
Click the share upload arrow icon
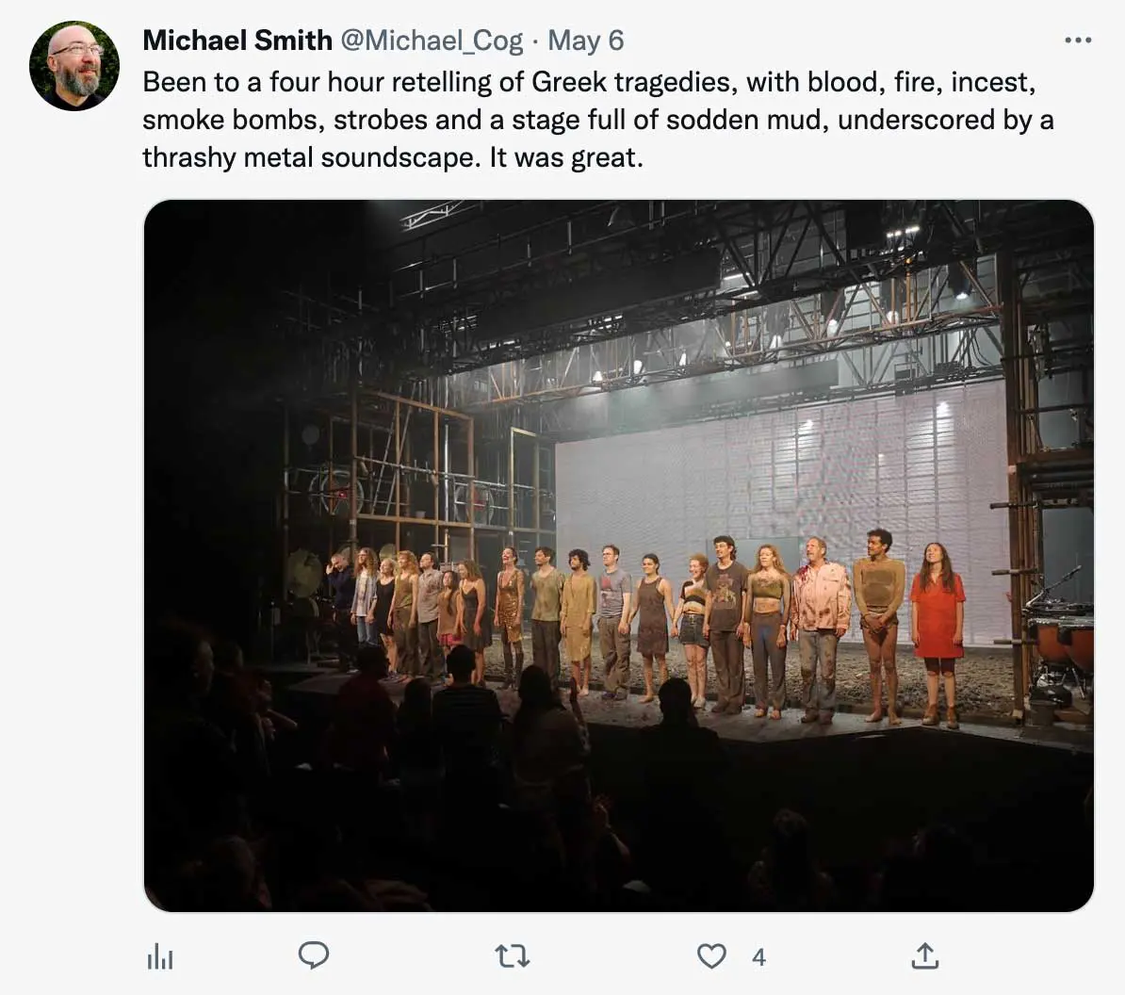925,955
